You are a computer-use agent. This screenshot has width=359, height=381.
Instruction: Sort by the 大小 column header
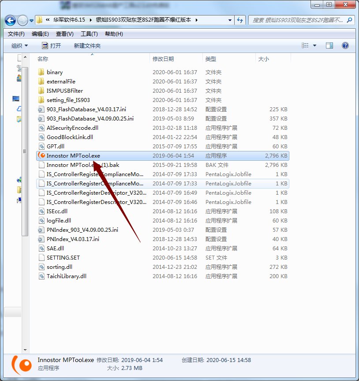point(264,59)
